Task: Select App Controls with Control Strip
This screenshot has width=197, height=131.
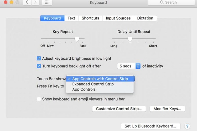Action: 100,79
